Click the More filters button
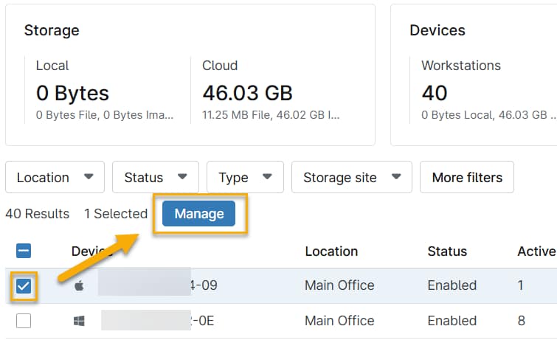 466,178
